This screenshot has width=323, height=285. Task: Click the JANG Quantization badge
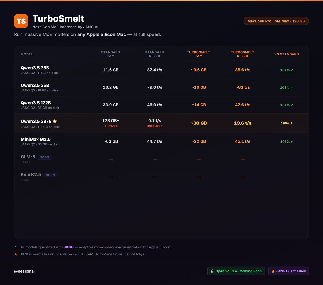point(289,271)
